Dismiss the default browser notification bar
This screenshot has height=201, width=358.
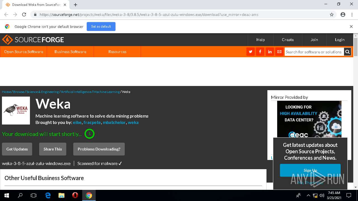351,27
